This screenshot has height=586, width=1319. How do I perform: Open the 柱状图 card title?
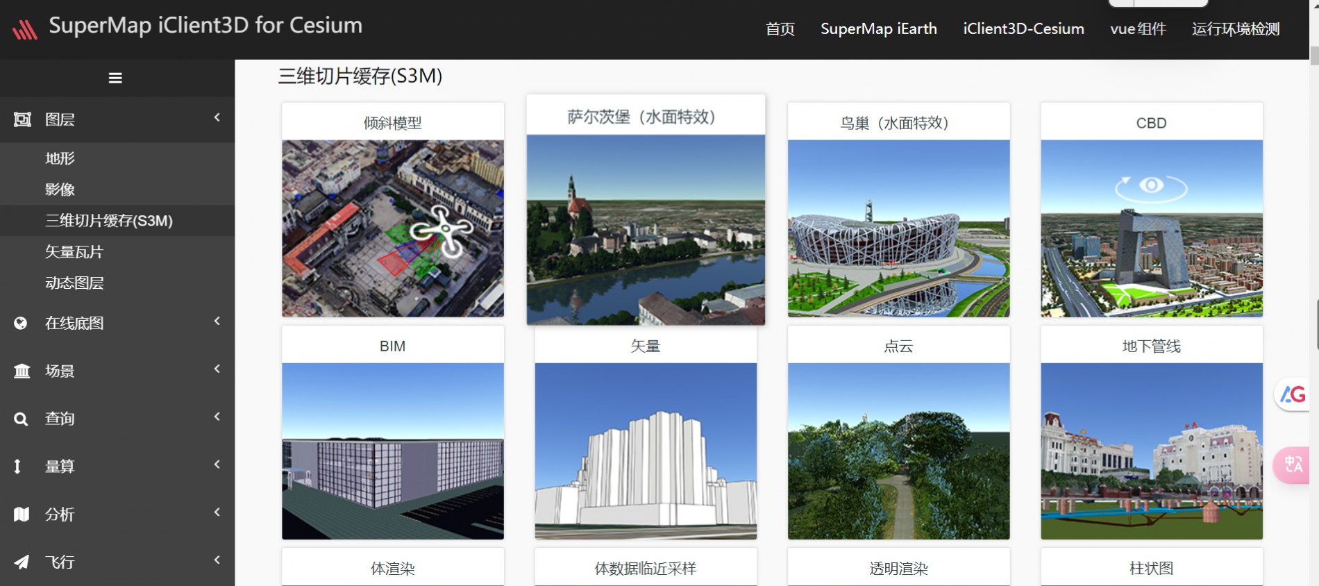coord(1151,569)
